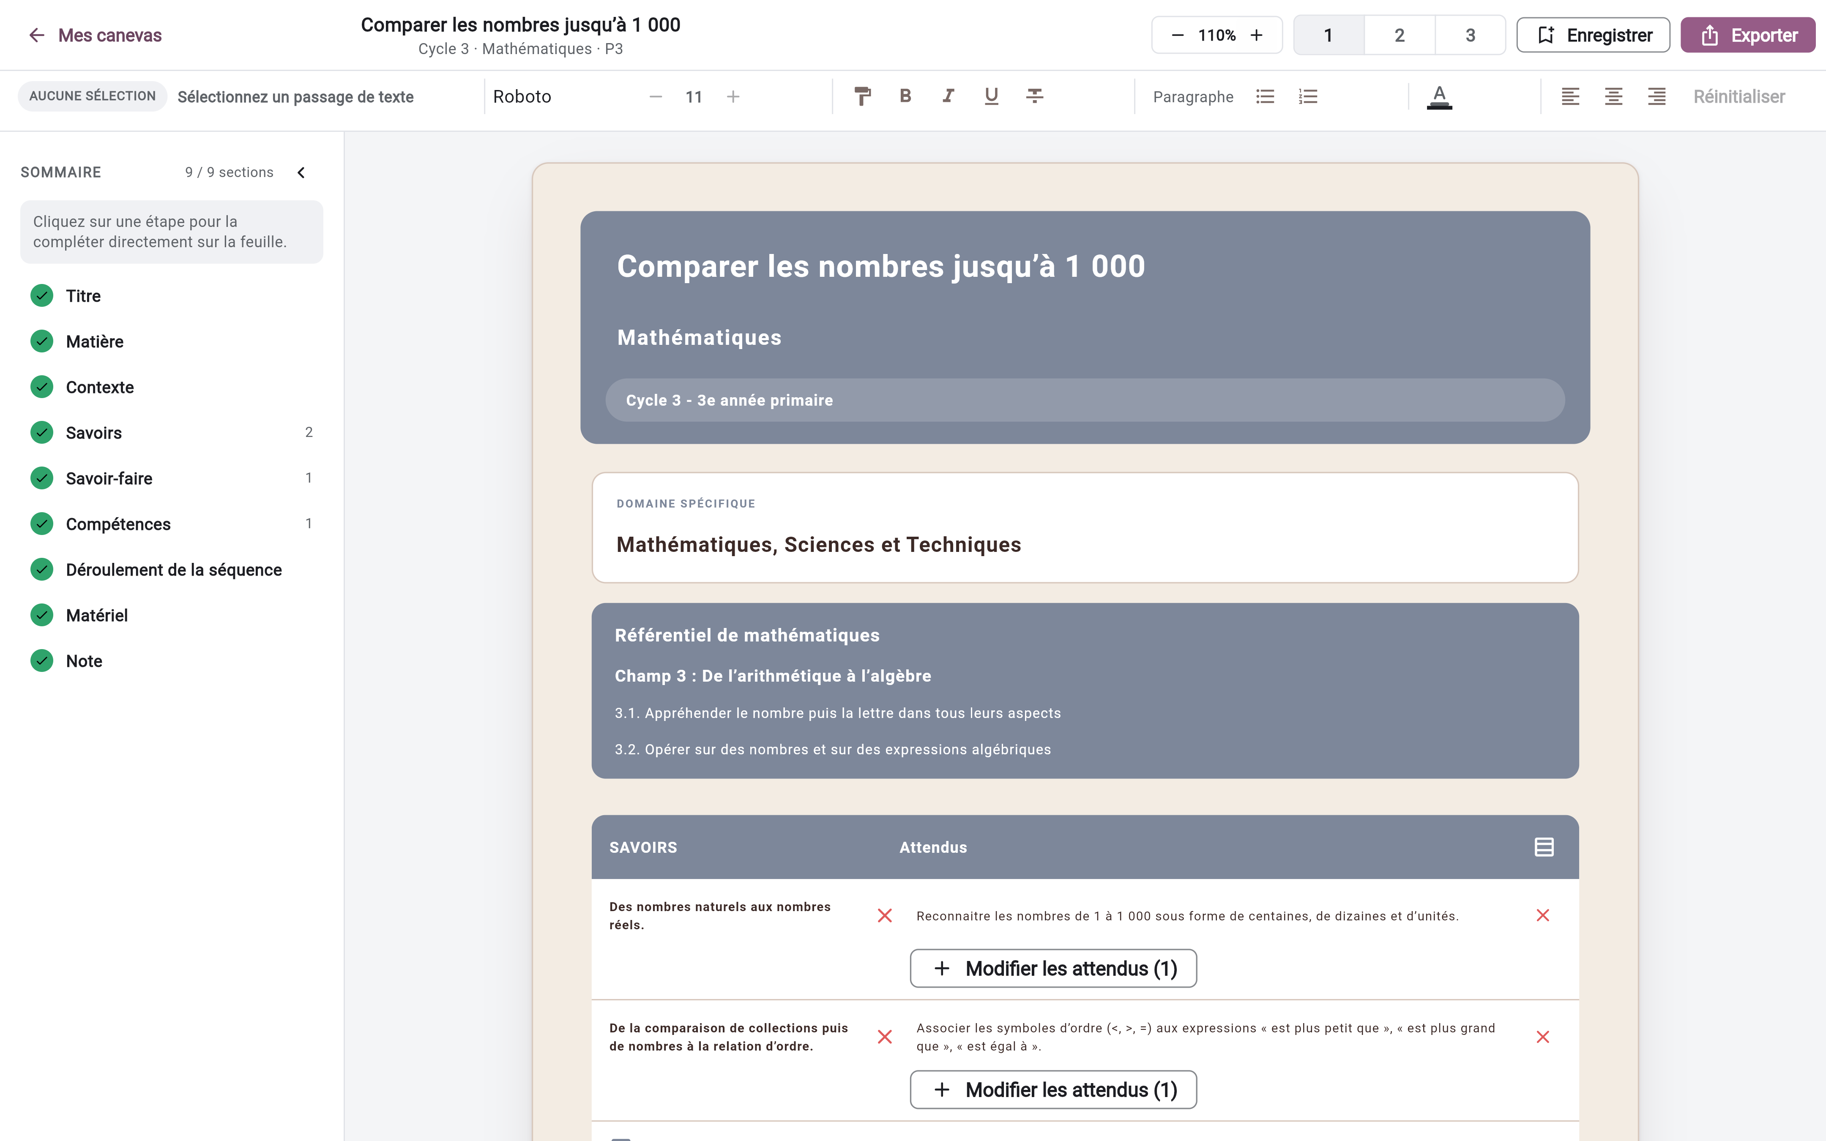This screenshot has height=1141, width=1826.
Task: Select the Matière section in the summary
Action: coord(171,342)
